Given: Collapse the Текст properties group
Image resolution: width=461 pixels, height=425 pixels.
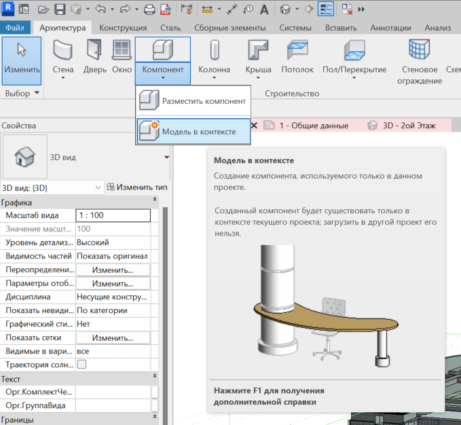Looking at the screenshot, I should (155, 376).
